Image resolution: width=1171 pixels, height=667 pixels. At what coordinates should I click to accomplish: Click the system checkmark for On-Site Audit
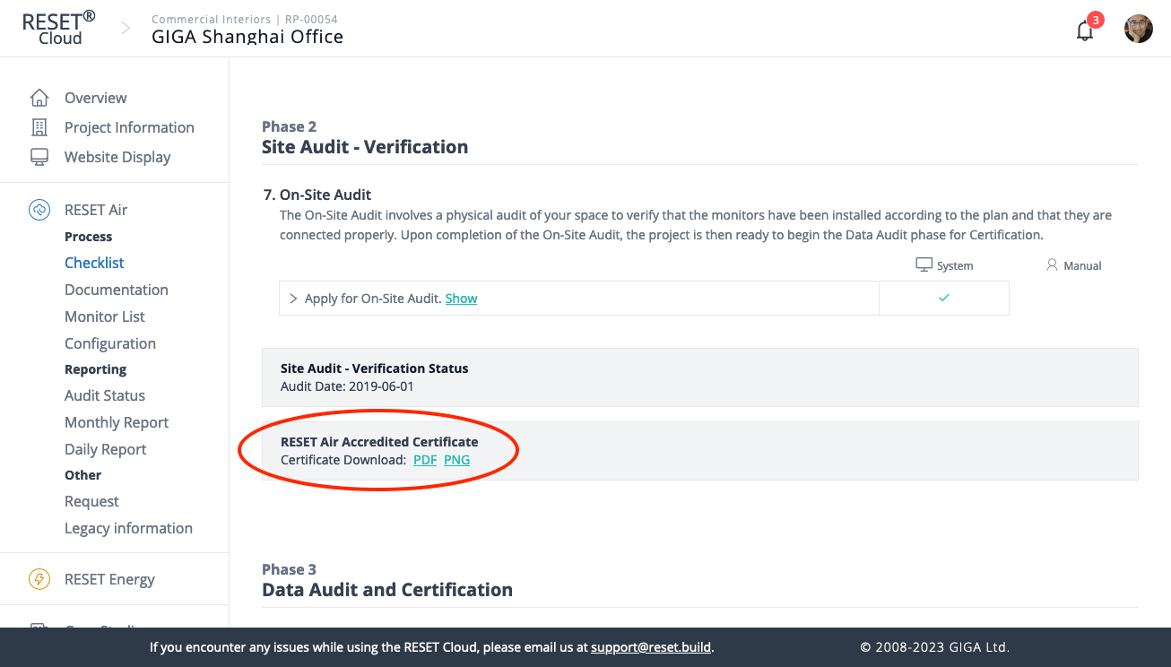944,298
